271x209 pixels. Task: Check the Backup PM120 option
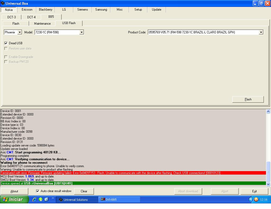coord(6,62)
